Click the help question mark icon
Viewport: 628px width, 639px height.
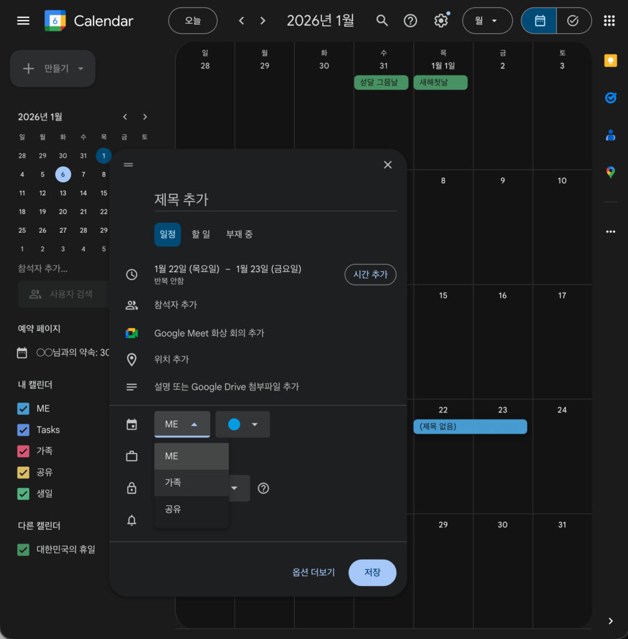click(410, 21)
